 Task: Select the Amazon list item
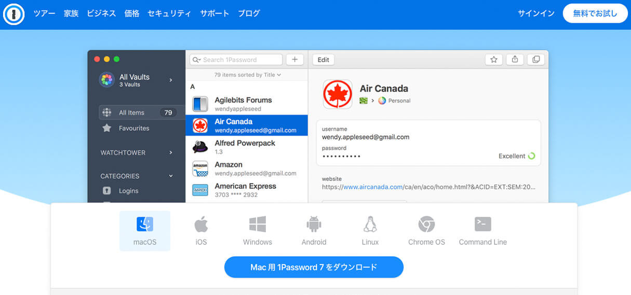pos(247,168)
